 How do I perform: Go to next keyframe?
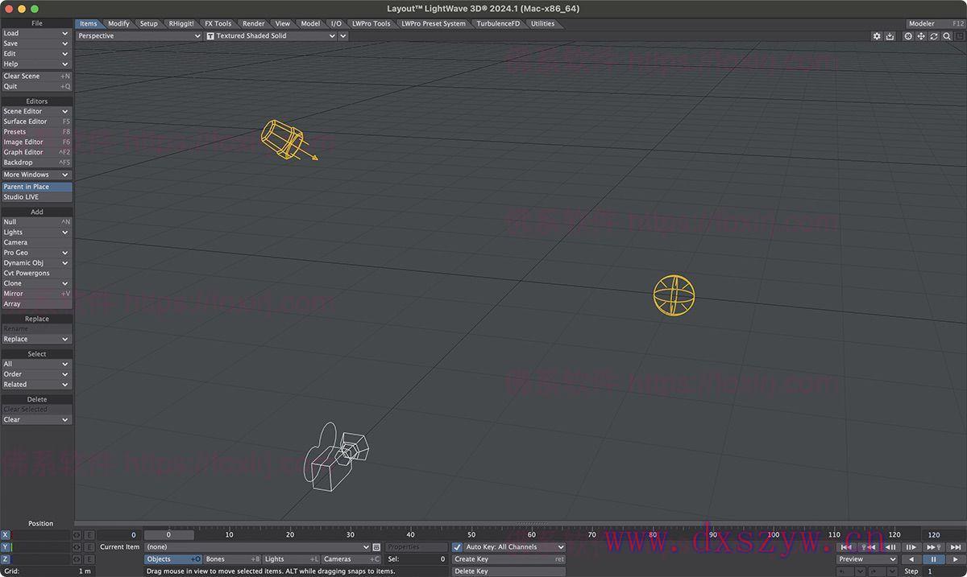933,547
